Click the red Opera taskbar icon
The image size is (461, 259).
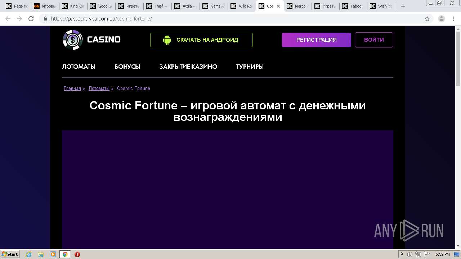[77, 254]
